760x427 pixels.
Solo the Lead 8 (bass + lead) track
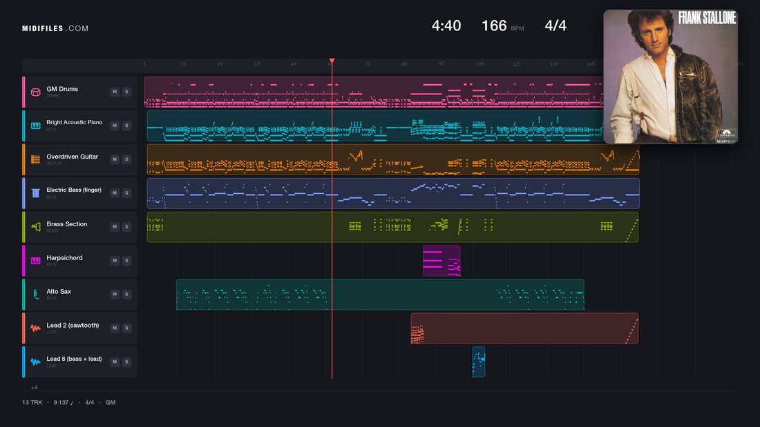click(x=126, y=361)
